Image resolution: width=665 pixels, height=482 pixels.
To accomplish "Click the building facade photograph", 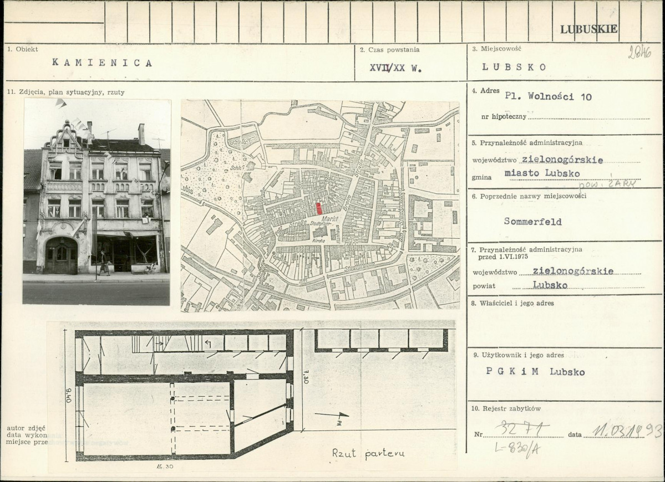I will pyautogui.click(x=97, y=202).
